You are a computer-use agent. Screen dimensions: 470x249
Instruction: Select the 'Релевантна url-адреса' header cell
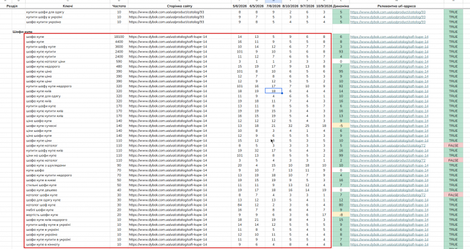(x=397, y=6)
